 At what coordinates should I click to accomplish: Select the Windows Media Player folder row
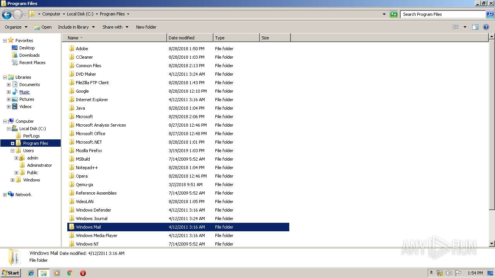coord(178,236)
